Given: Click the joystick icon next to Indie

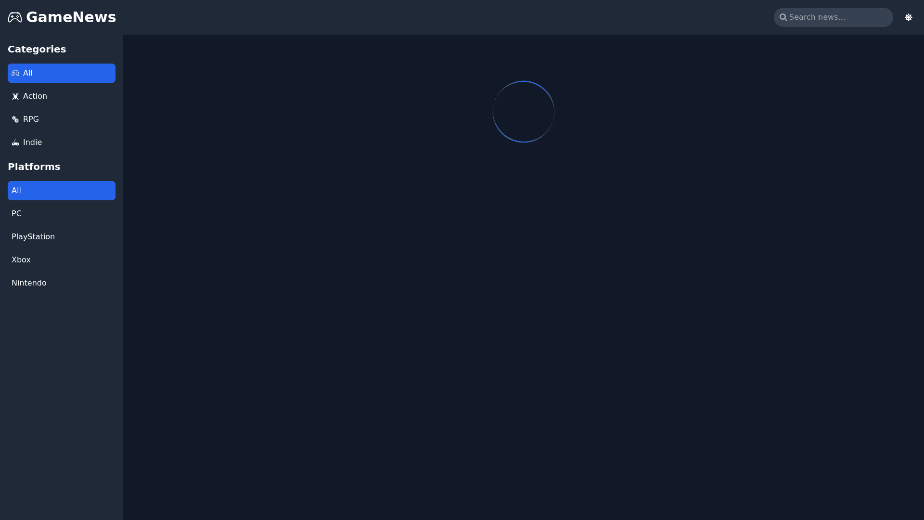Looking at the screenshot, I should pos(15,143).
